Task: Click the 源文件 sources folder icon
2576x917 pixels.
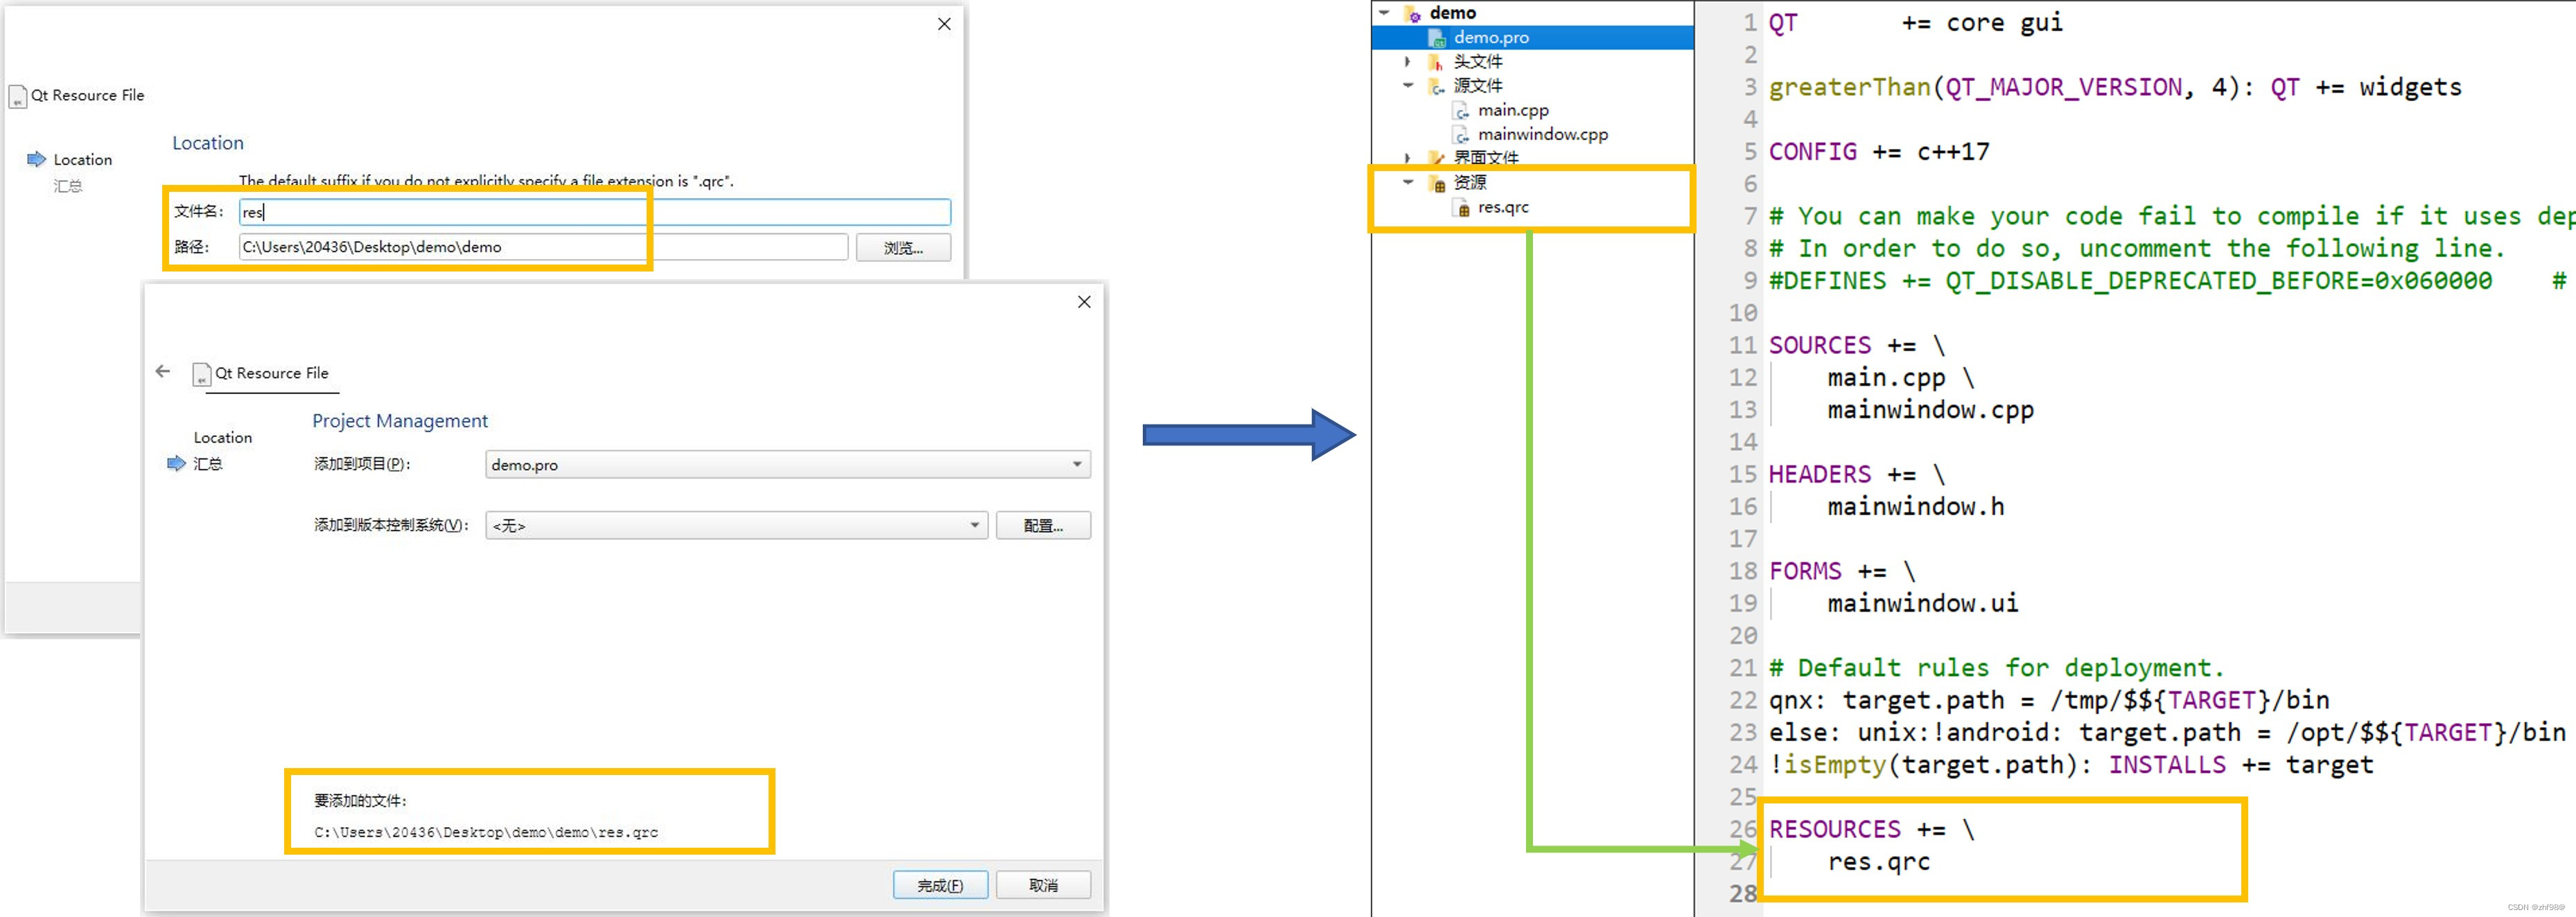Action: point(1436,86)
